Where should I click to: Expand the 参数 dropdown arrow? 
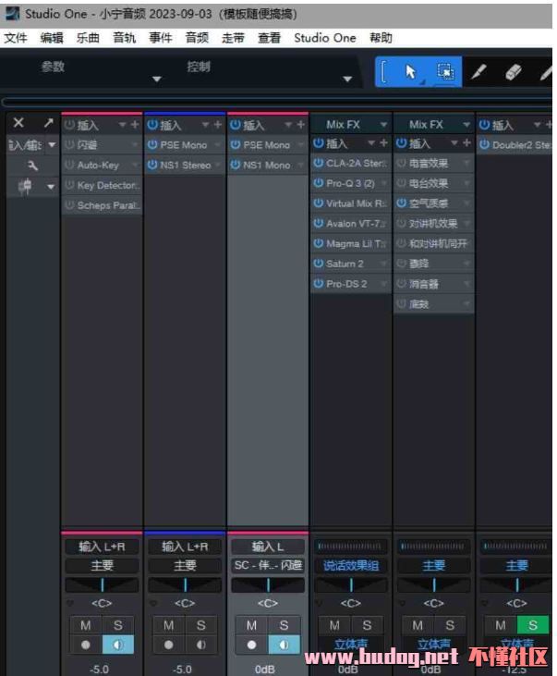(x=157, y=80)
